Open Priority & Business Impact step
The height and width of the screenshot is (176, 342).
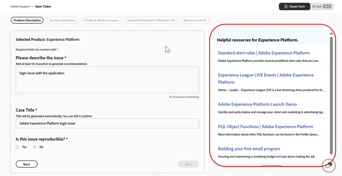(101, 20)
